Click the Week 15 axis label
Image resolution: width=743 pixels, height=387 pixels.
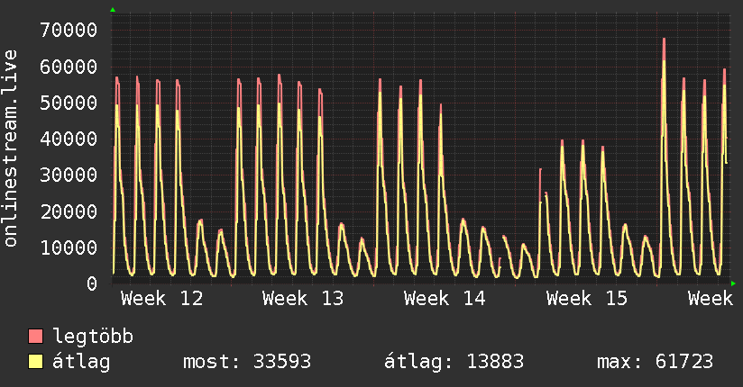587,299
